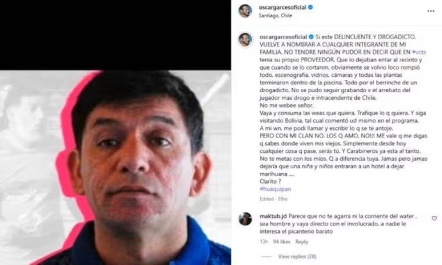Open the three-dot more options menu

point(430,11)
